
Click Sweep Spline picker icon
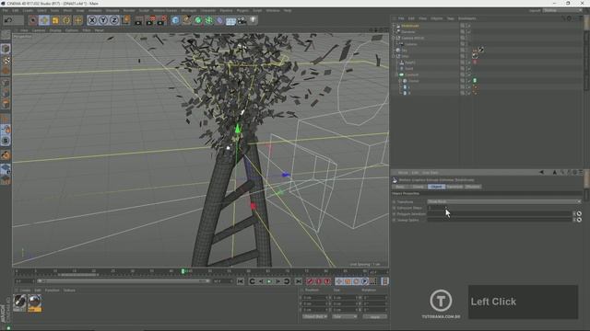[x=579, y=220]
